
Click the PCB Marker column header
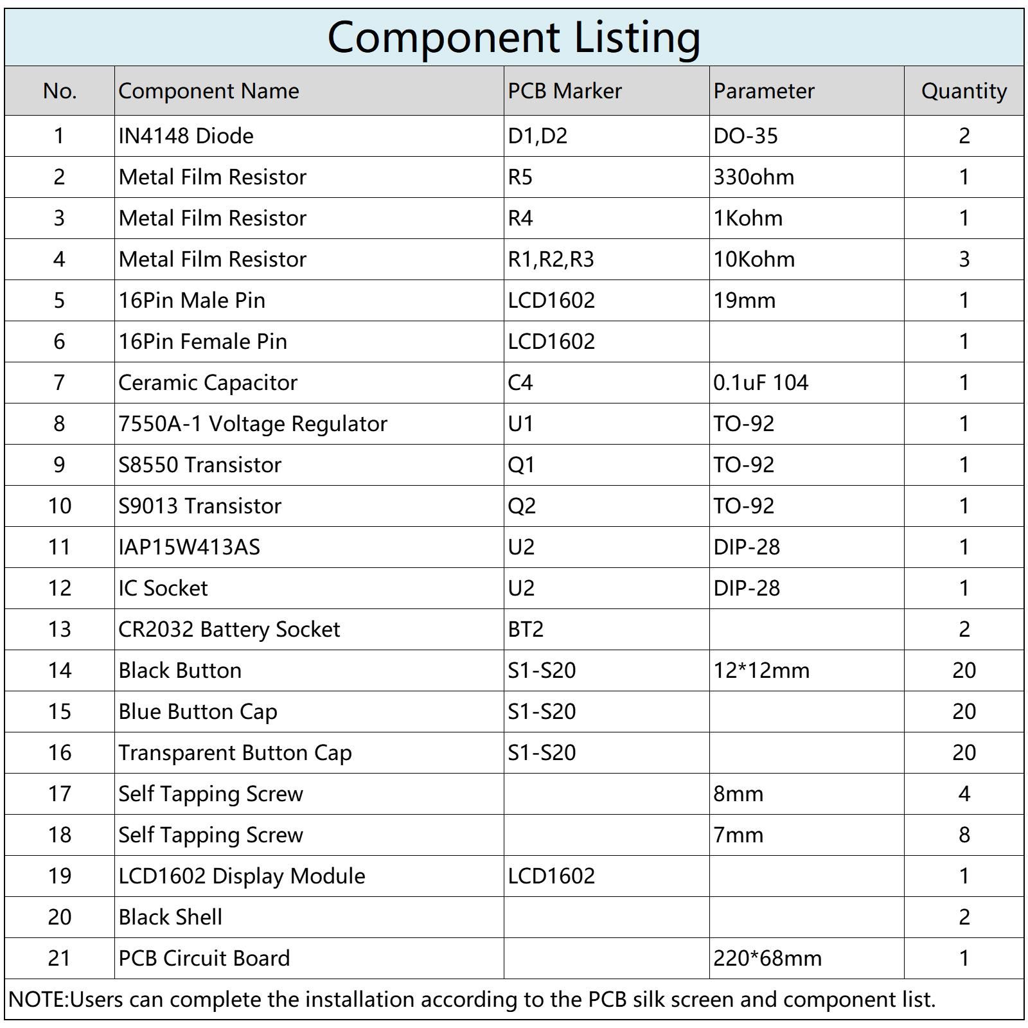coord(565,91)
